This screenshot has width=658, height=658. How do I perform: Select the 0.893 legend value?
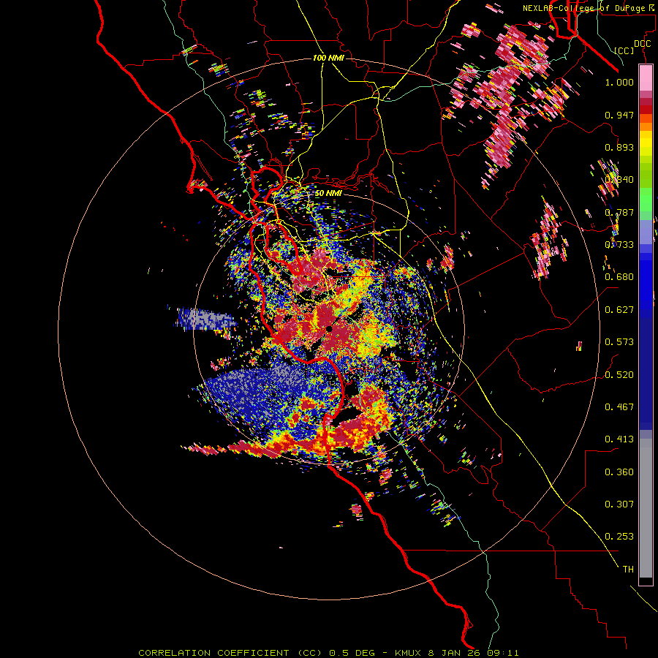(619, 147)
